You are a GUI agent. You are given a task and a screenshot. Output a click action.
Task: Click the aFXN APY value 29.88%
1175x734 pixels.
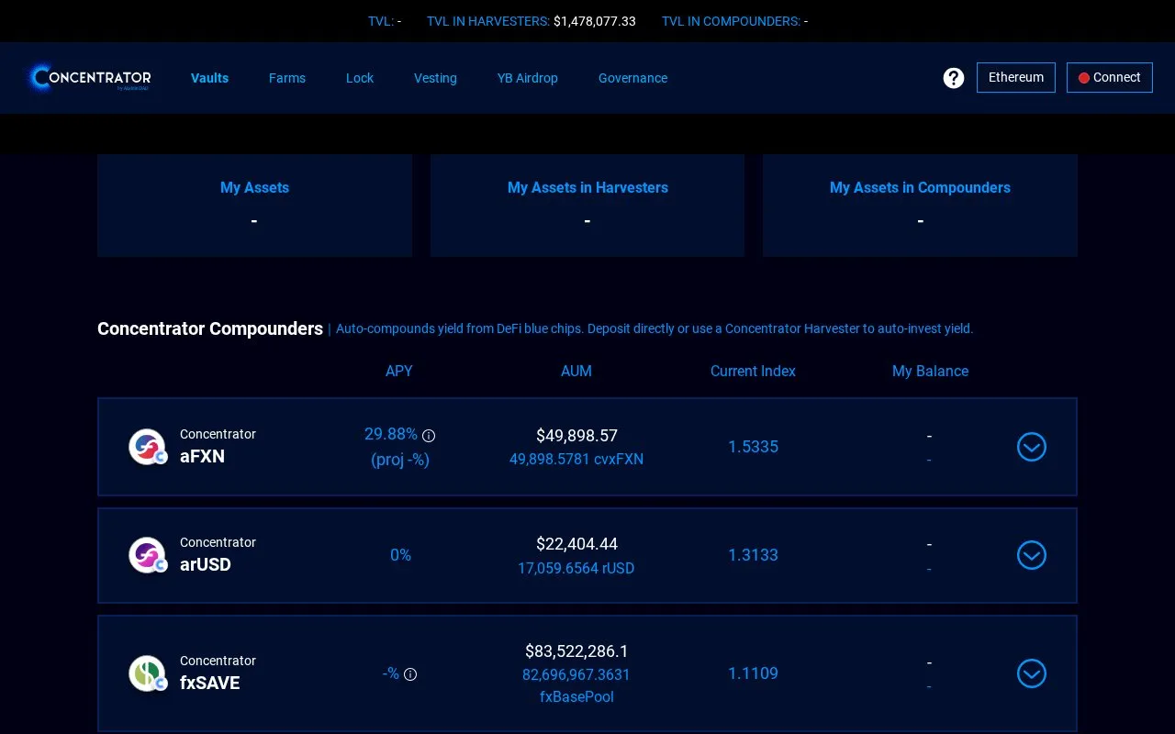(x=391, y=434)
